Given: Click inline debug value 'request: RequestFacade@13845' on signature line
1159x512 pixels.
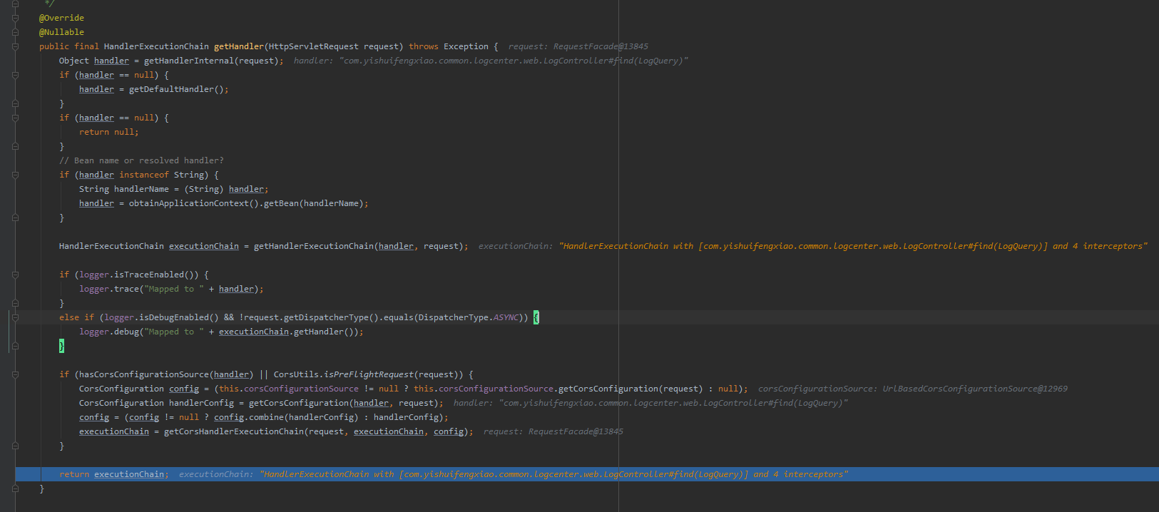Looking at the screenshot, I should click(578, 46).
